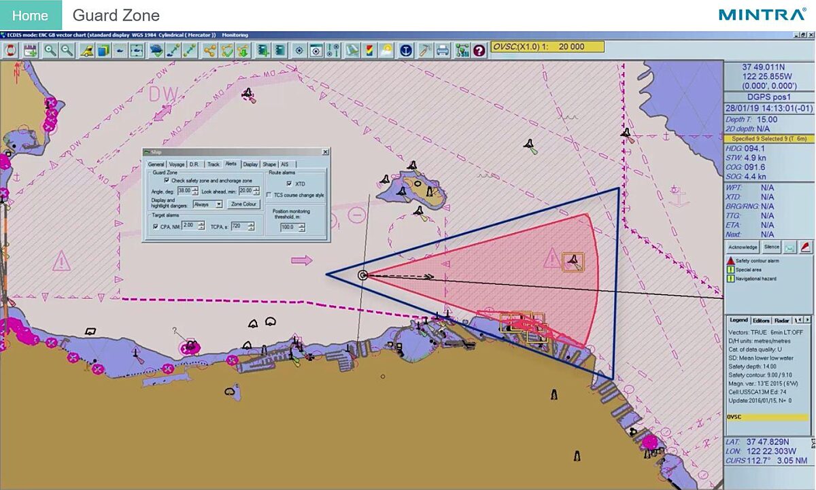Click the Angle, deg stepper arrows
816x490 pixels.
[x=195, y=191]
